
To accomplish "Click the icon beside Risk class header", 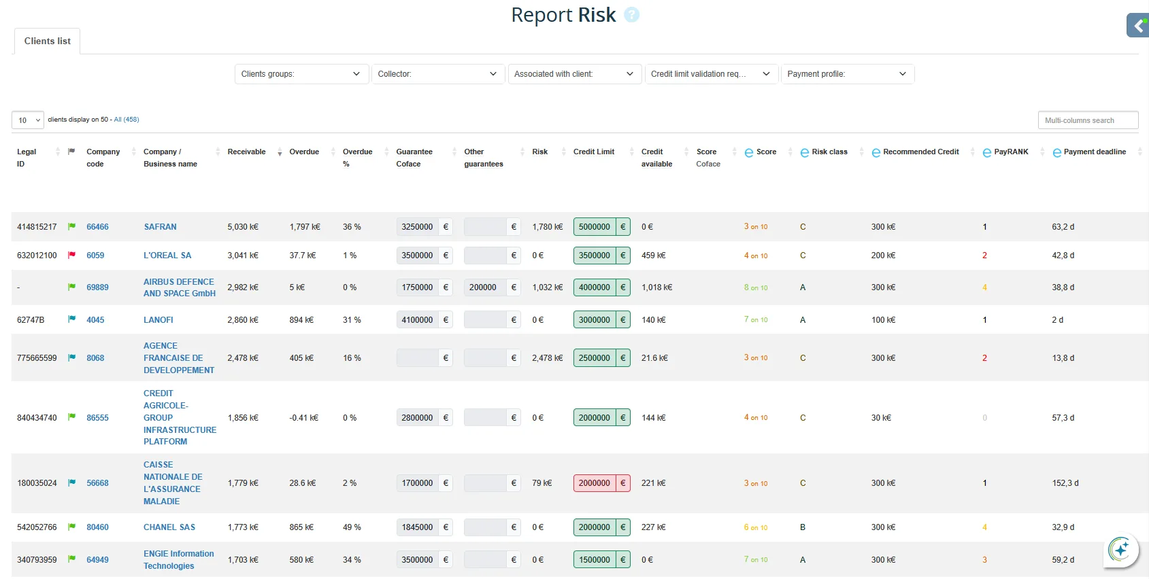I will tap(805, 152).
